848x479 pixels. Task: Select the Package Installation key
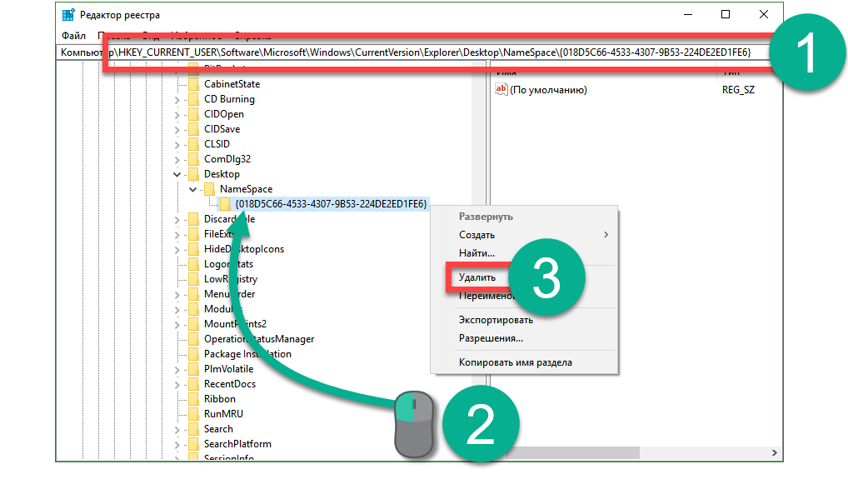tap(247, 354)
